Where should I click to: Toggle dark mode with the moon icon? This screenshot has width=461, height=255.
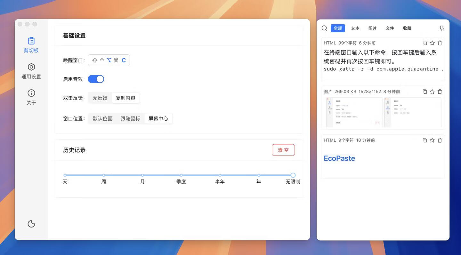click(x=31, y=224)
